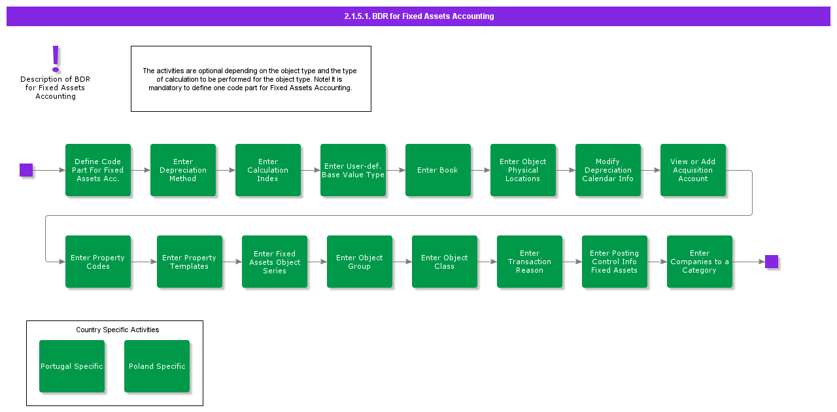Open Define Code Part For Fixed Assets Acc.
This screenshot has width=837, height=412.
click(98, 170)
